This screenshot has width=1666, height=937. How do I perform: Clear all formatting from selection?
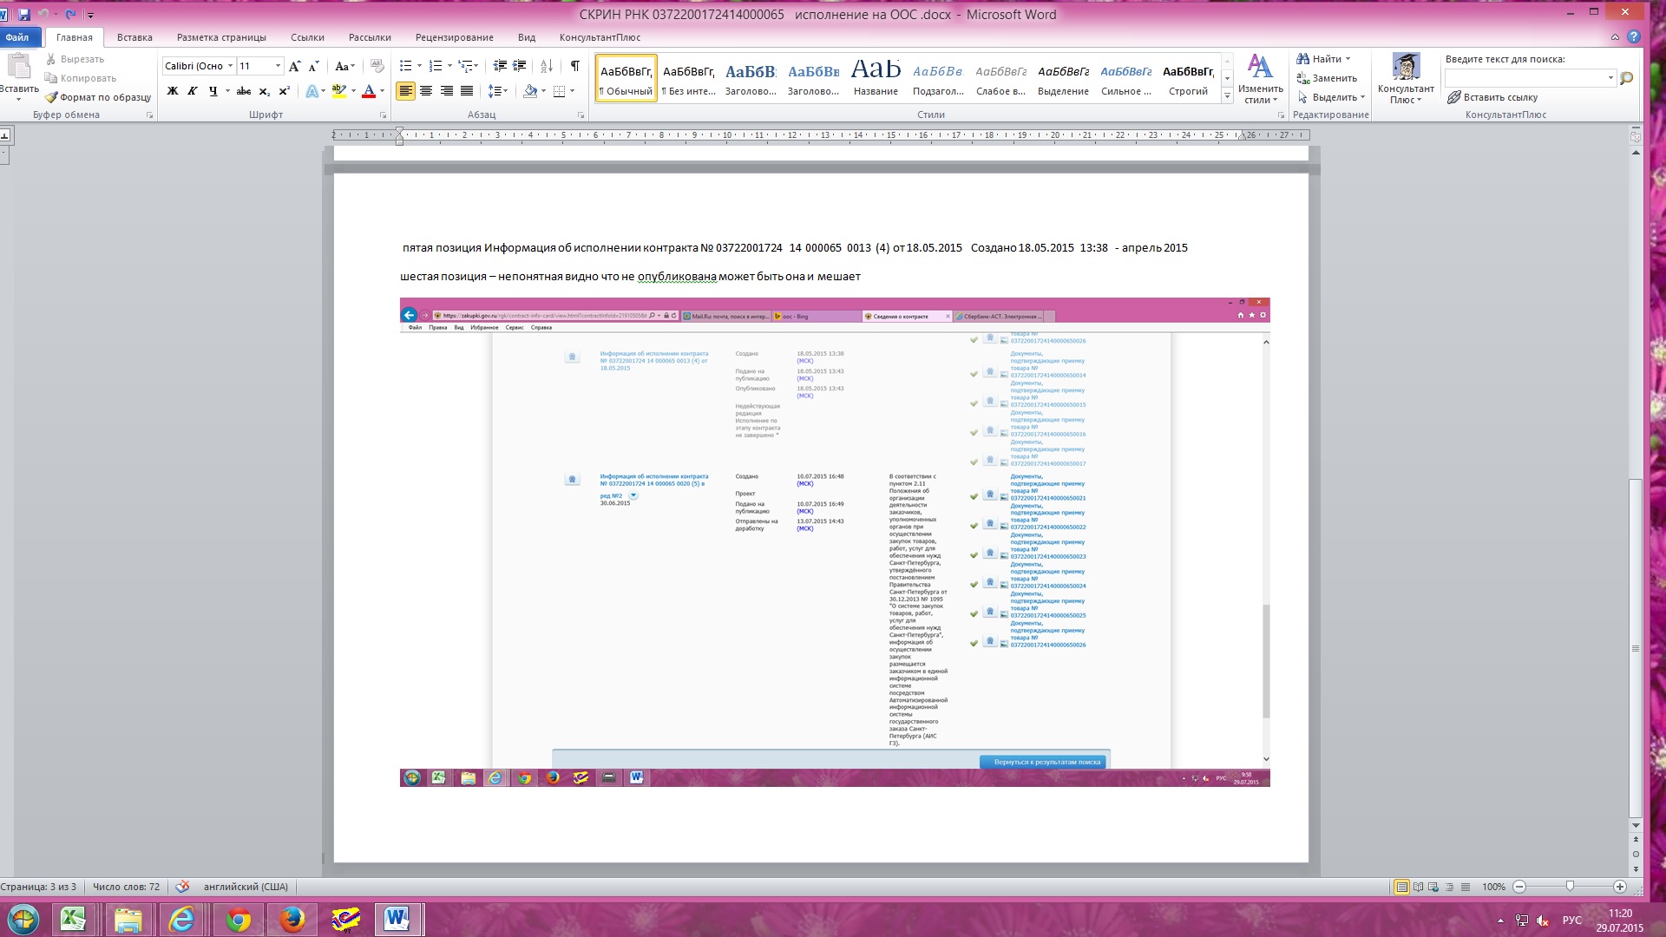coord(377,66)
